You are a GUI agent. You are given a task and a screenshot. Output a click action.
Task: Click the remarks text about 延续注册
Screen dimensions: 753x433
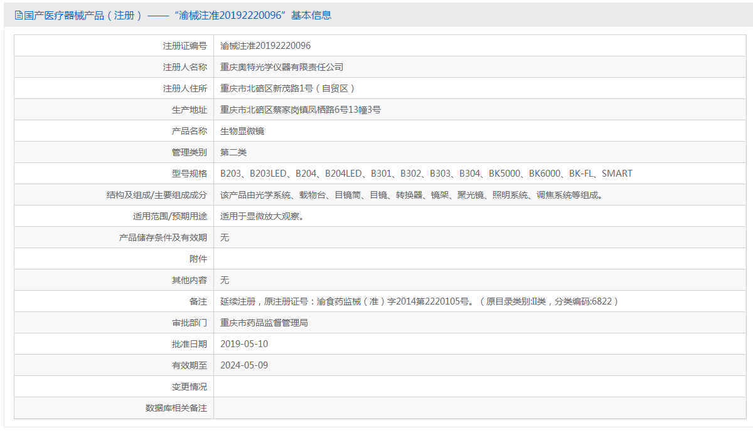click(x=419, y=301)
